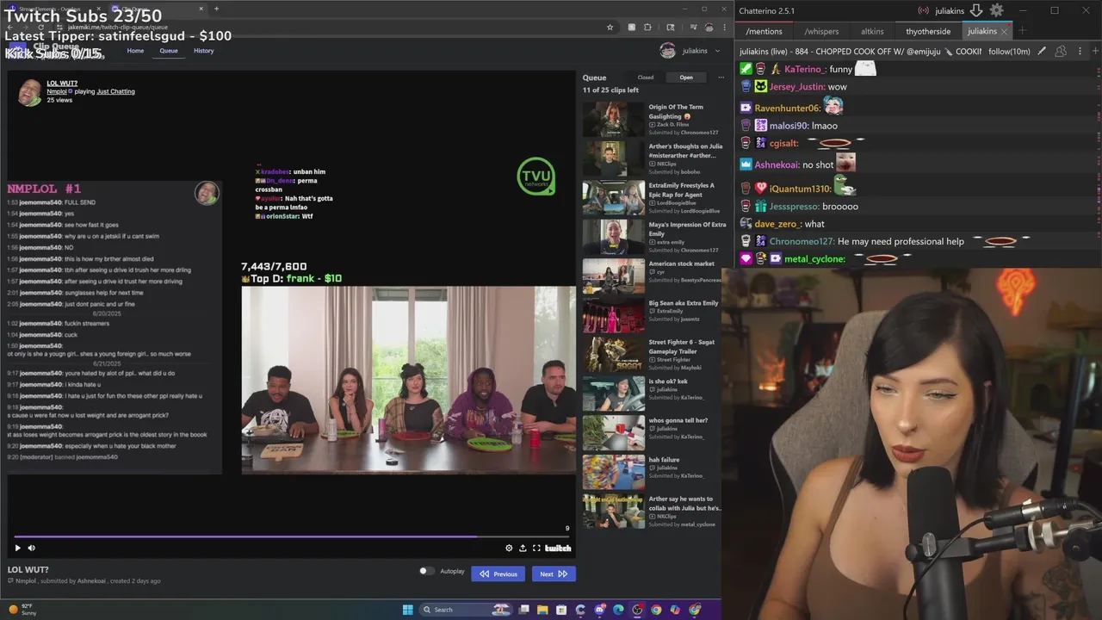Image resolution: width=1102 pixels, height=620 pixels.
Task: Add a new split in Chatterino
Action: click(1095, 52)
